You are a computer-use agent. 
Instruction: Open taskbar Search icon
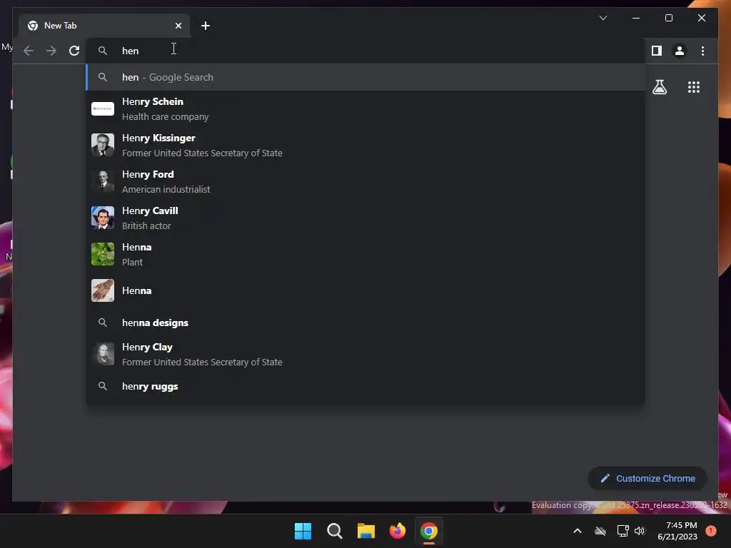[334, 531]
